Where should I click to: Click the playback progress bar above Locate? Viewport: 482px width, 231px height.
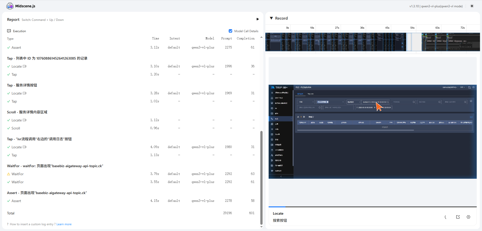(x=373, y=207)
